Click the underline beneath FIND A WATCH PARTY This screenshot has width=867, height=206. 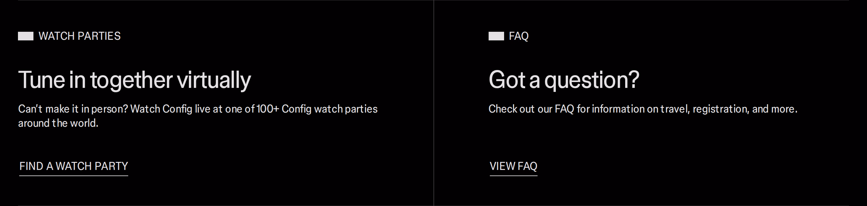coord(74,175)
